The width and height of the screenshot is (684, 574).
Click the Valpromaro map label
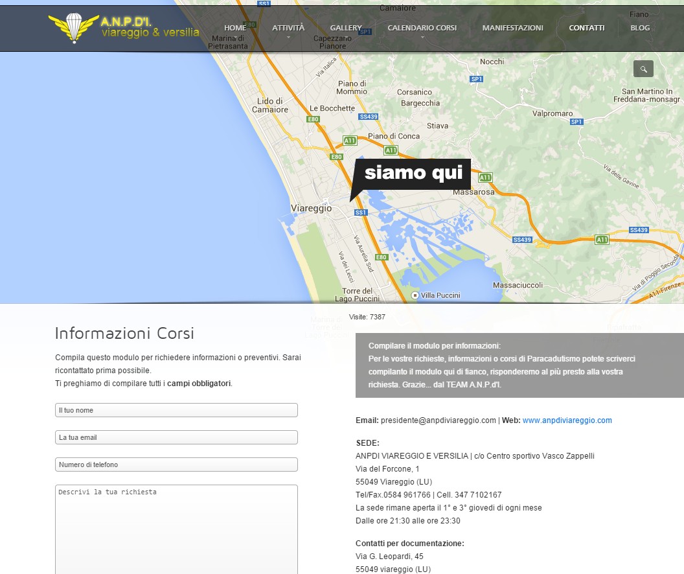pos(553,113)
